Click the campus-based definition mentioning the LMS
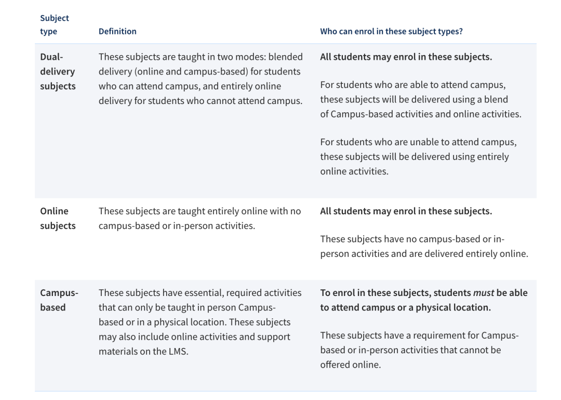561x400 pixels. pyautogui.click(x=200, y=322)
